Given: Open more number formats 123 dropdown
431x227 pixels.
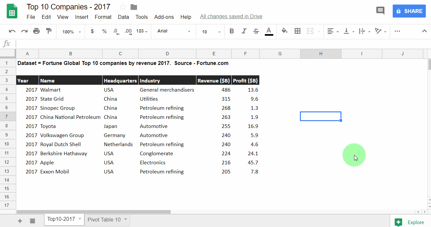Looking at the screenshot, I should 142,31.
